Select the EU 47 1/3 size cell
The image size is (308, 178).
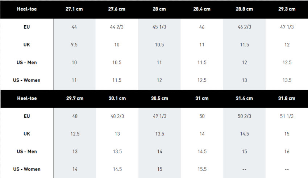tap(287, 27)
